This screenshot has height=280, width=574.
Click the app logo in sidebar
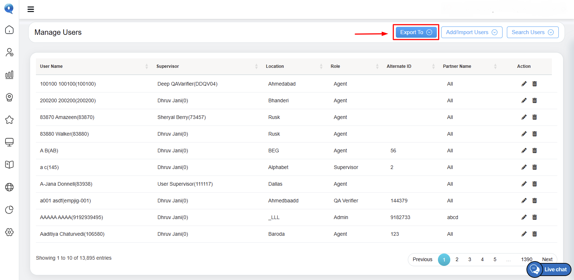coord(9,8)
